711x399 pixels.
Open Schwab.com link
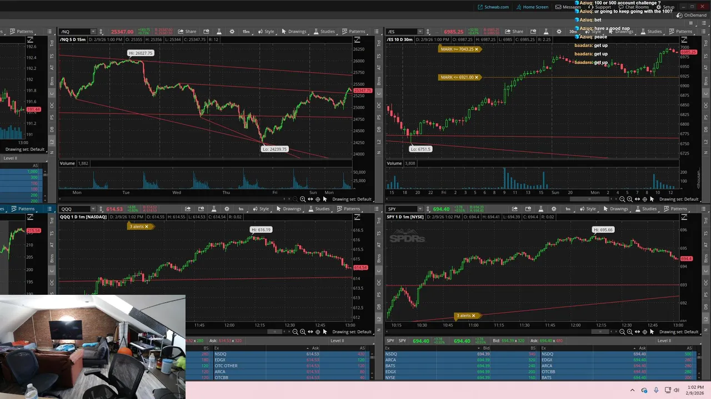tap(493, 7)
